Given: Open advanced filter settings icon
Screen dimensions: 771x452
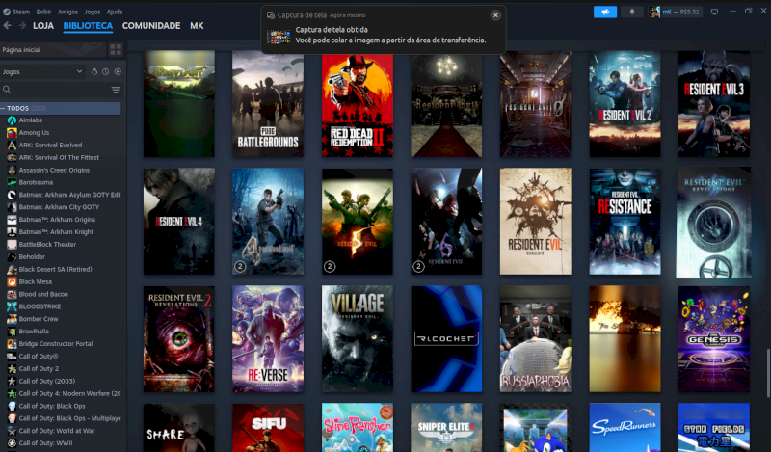Looking at the screenshot, I should click(116, 90).
